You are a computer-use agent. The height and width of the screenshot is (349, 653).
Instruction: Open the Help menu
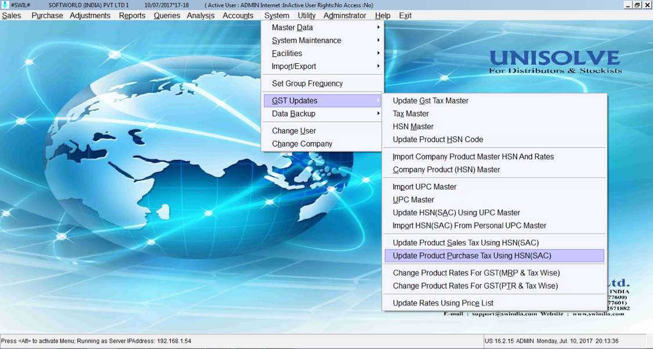point(383,16)
